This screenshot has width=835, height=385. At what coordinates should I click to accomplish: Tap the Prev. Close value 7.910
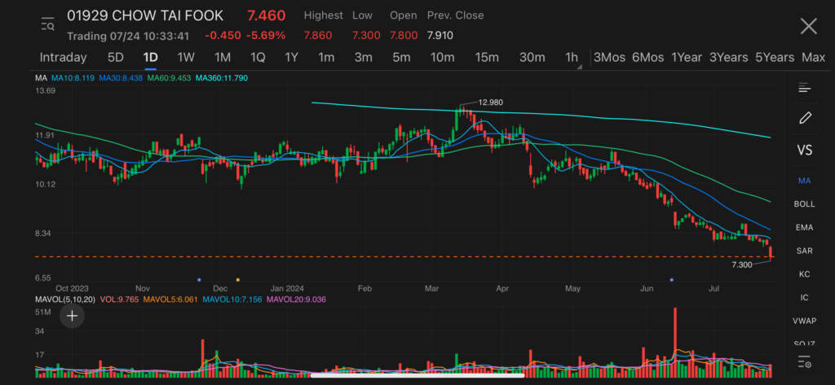tap(440, 36)
